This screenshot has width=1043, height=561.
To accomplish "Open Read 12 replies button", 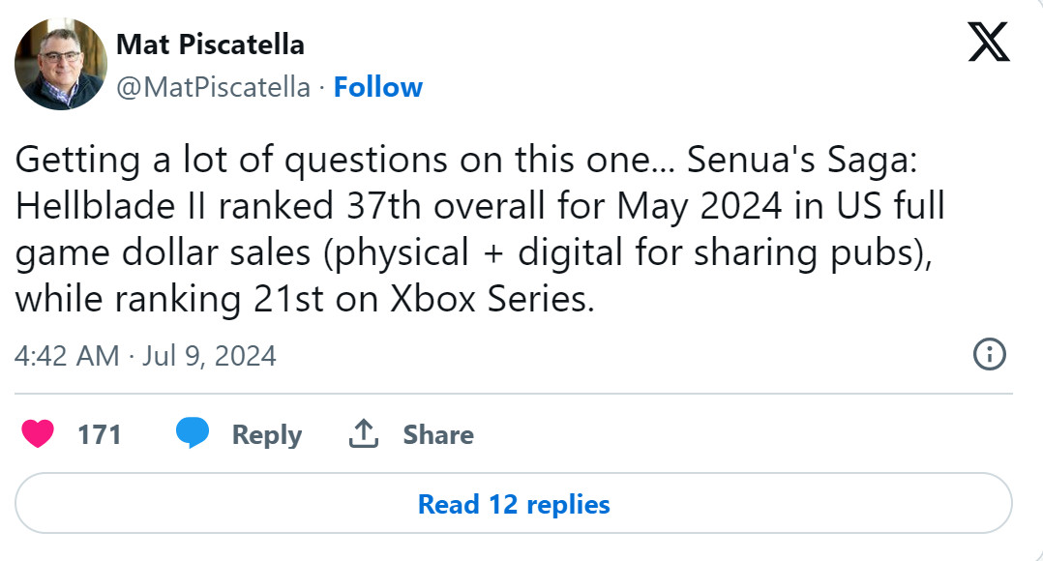I will (513, 504).
